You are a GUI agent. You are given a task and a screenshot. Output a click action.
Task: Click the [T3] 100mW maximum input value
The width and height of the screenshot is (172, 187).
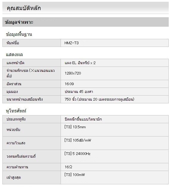click(x=75, y=175)
